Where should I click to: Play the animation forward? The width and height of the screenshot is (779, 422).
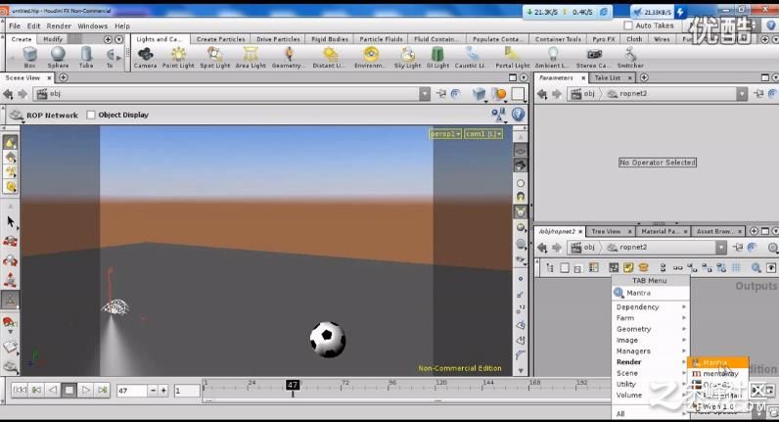85,391
